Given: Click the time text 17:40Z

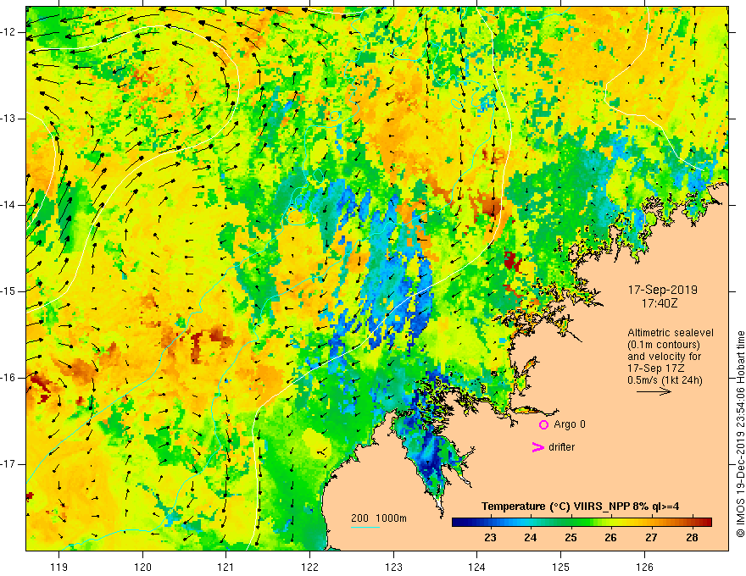Looking at the screenshot, I should tap(660, 303).
